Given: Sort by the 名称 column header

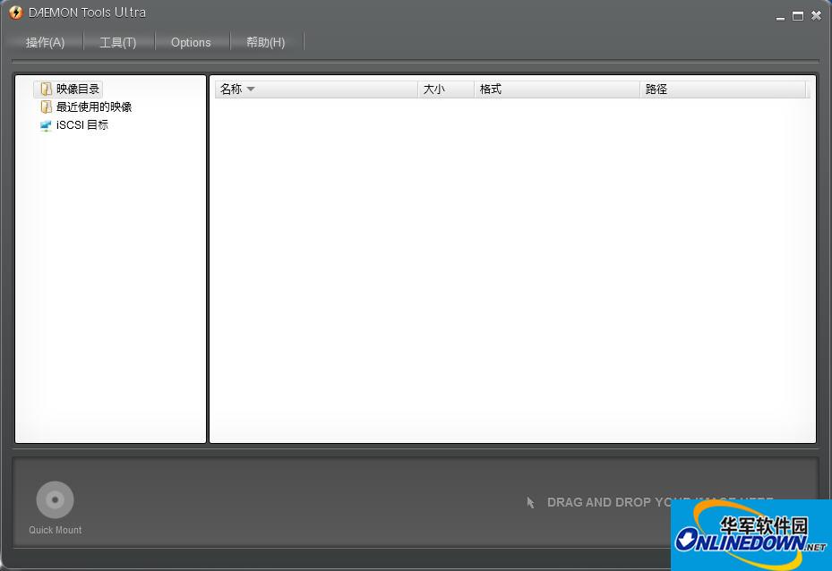Looking at the screenshot, I should (316, 89).
